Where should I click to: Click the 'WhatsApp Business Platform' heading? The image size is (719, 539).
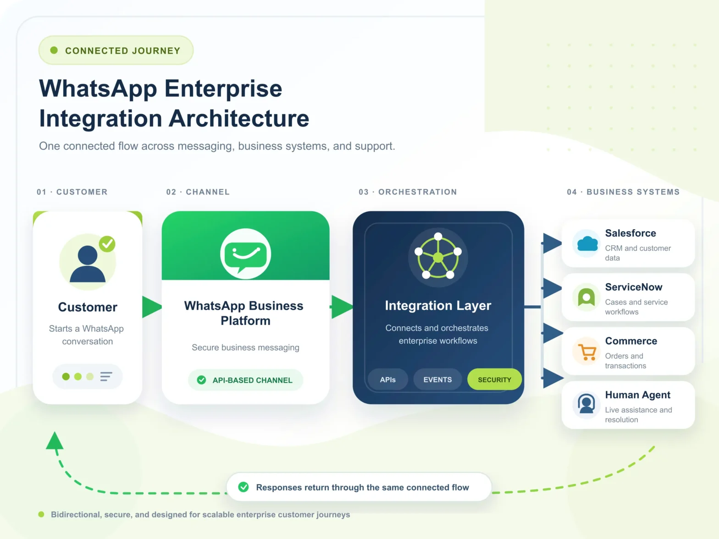tap(244, 313)
